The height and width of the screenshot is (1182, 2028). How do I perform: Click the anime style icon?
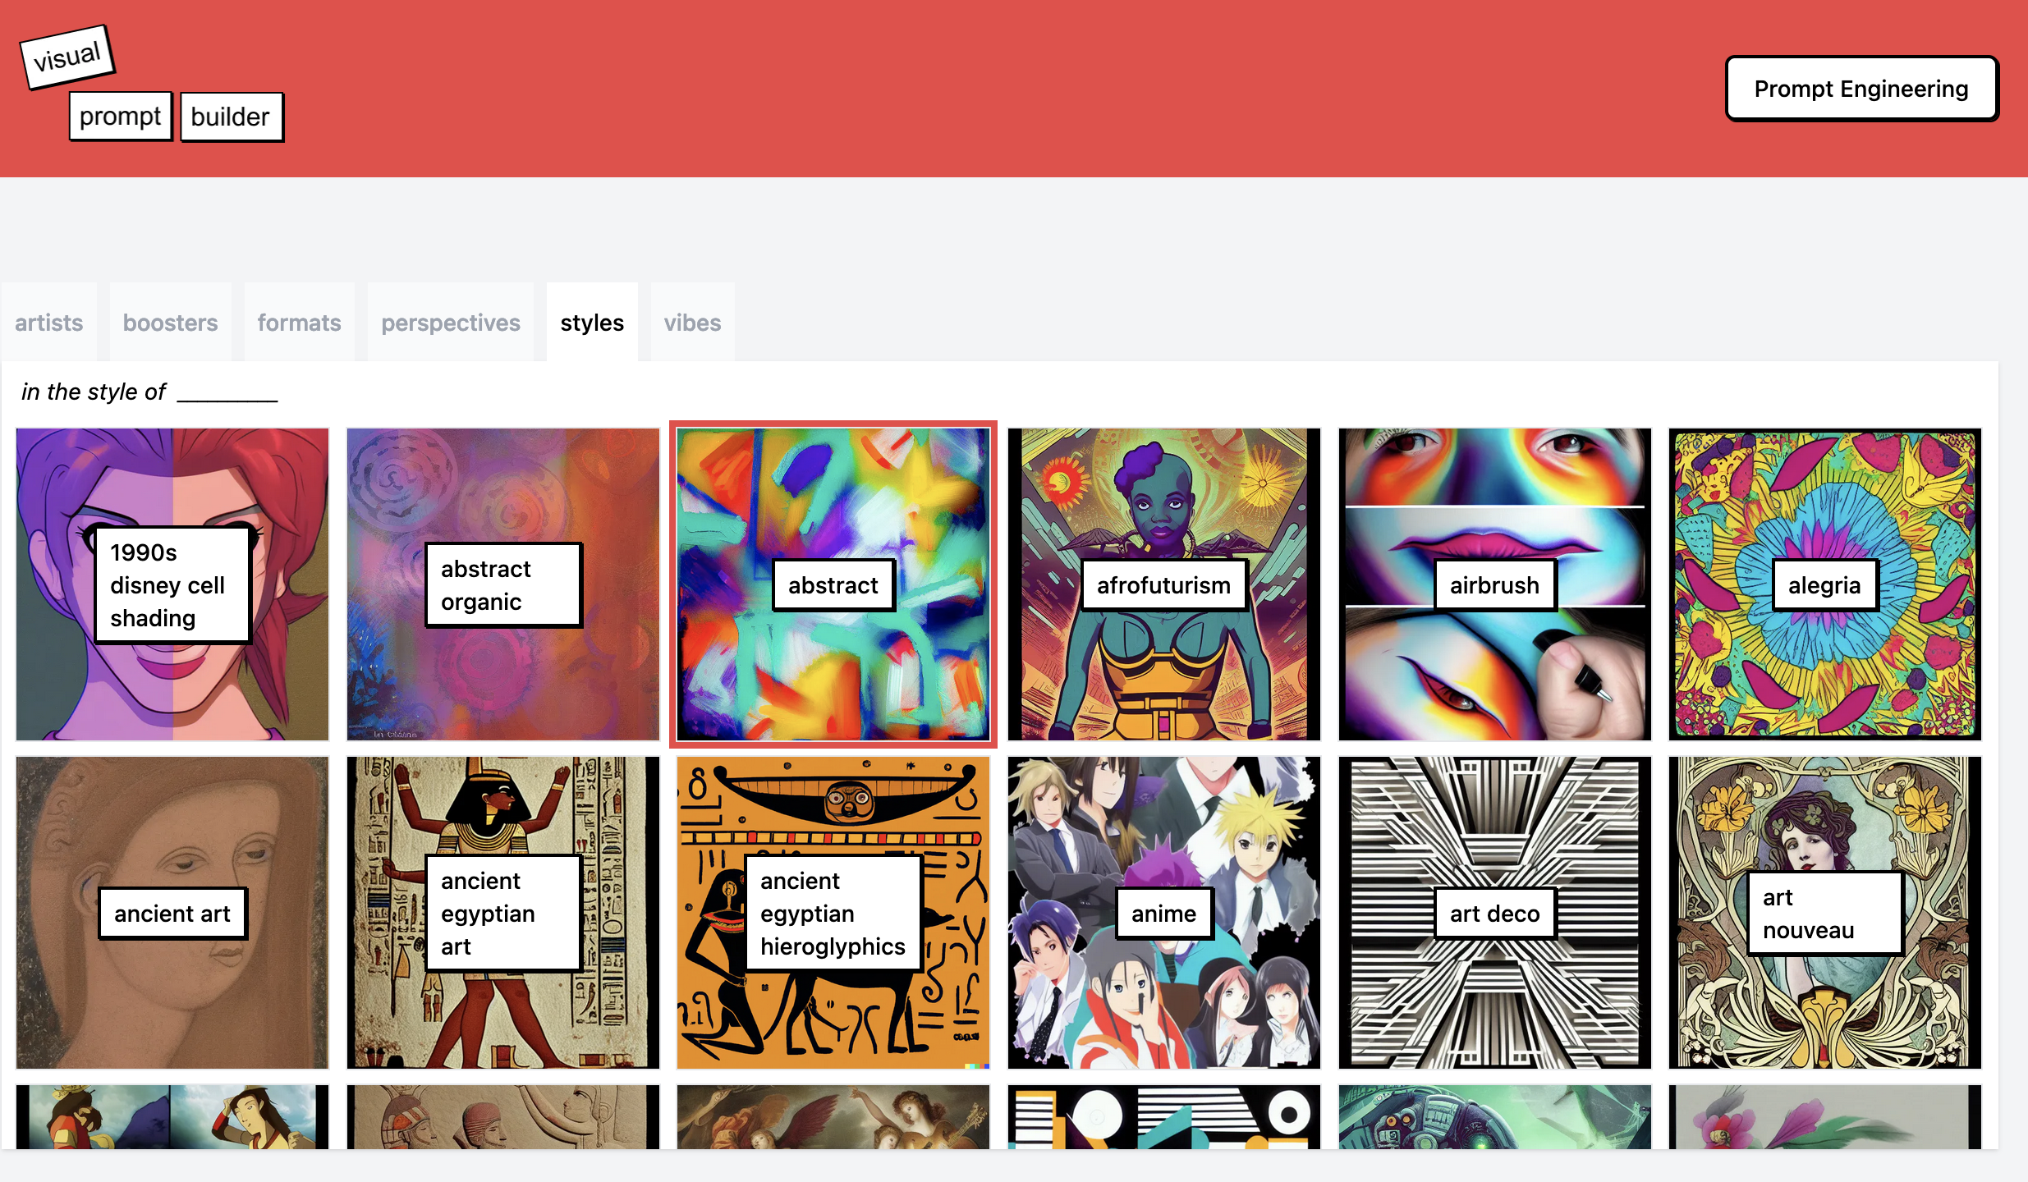(1164, 912)
